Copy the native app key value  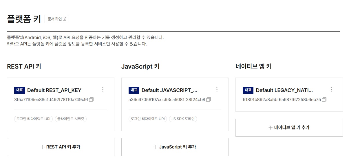(x=324, y=100)
